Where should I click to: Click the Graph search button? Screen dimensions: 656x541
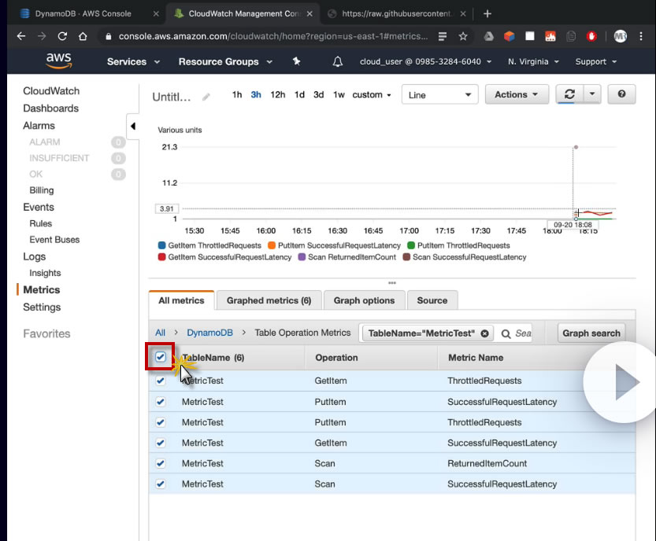coord(591,333)
